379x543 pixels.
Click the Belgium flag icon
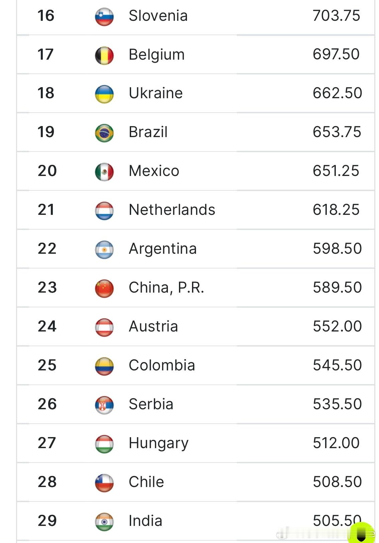point(104,55)
